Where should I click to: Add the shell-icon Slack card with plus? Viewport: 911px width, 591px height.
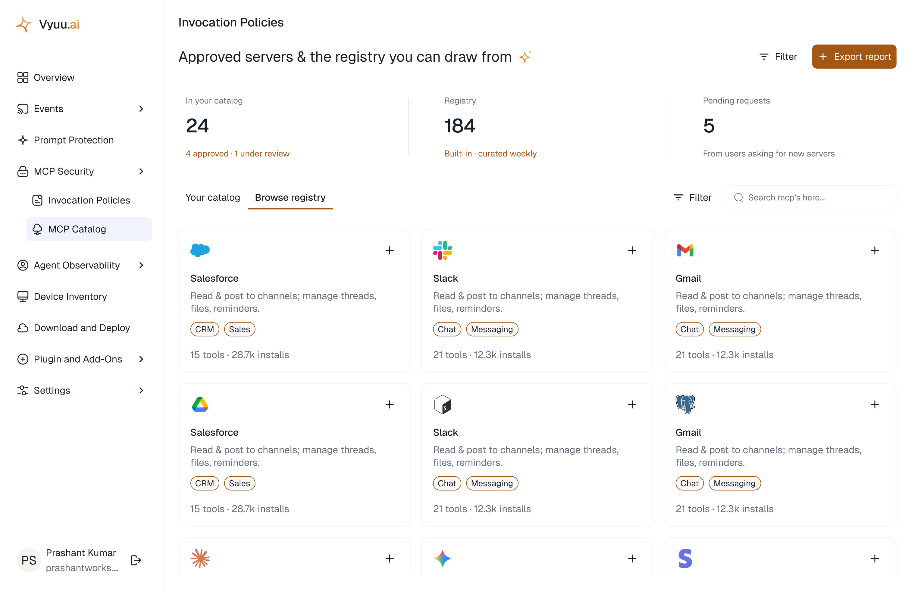(x=632, y=404)
